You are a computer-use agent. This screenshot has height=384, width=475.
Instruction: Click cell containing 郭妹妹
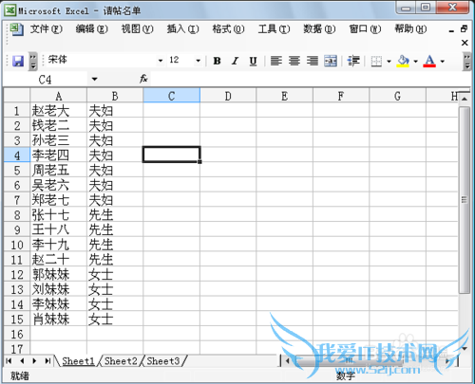click(59, 274)
